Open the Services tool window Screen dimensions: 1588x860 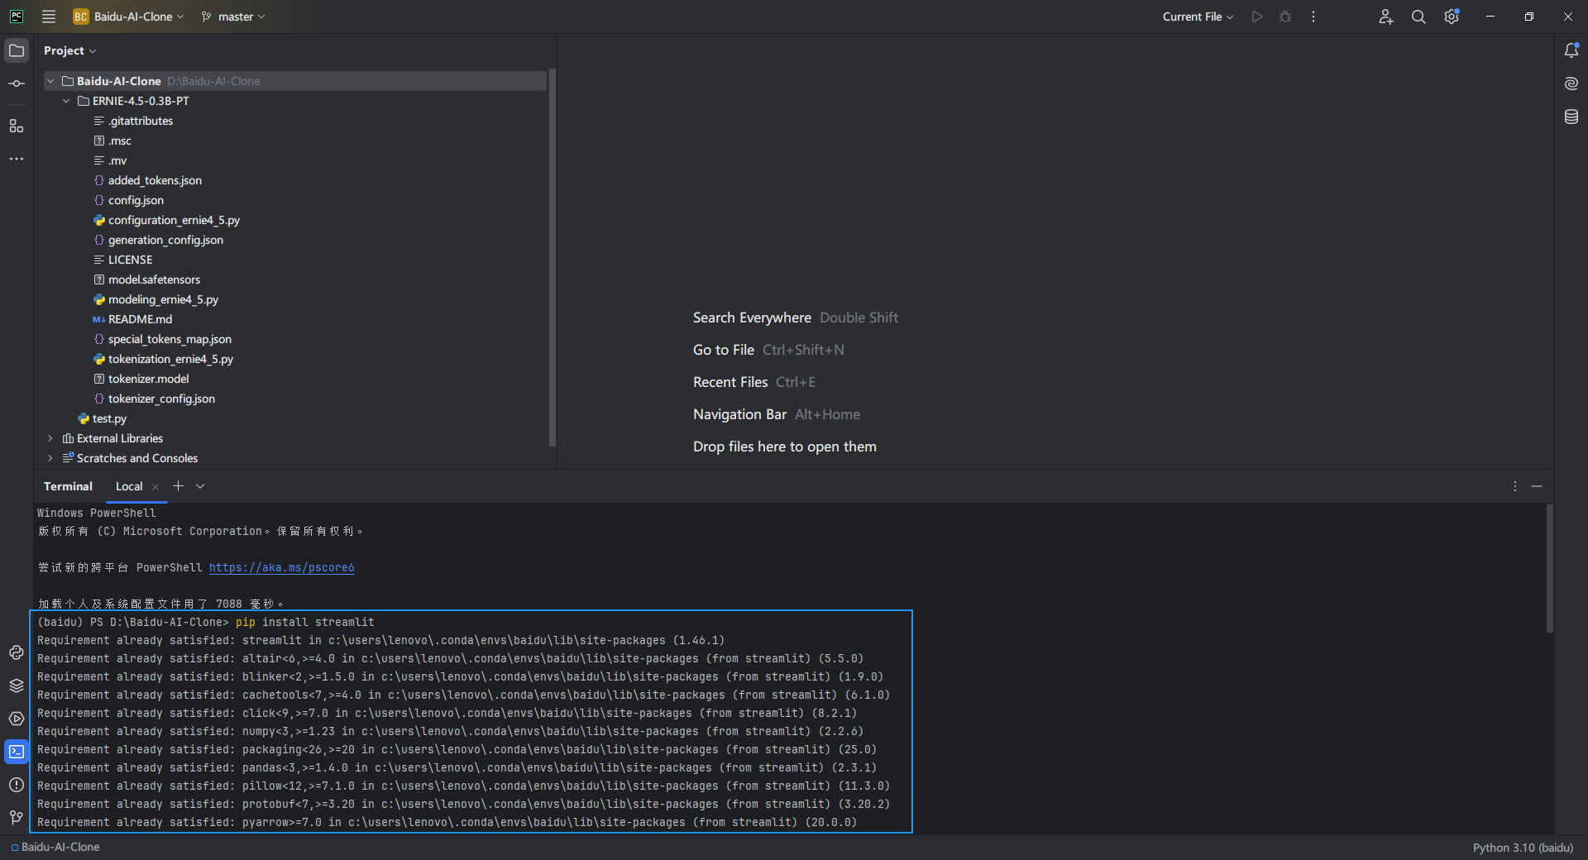17,719
